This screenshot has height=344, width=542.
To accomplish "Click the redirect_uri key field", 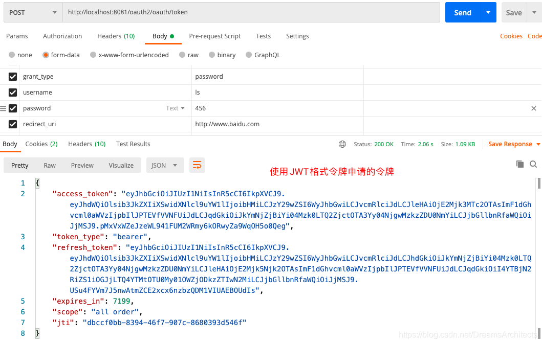I will [x=105, y=124].
